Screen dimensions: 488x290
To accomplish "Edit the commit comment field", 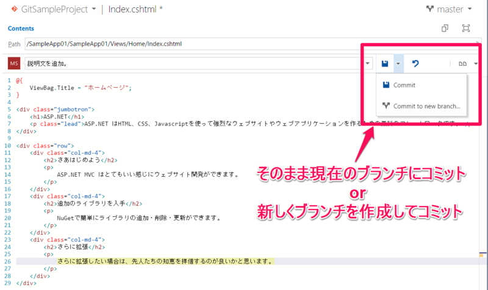I will click(x=193, y=63).
